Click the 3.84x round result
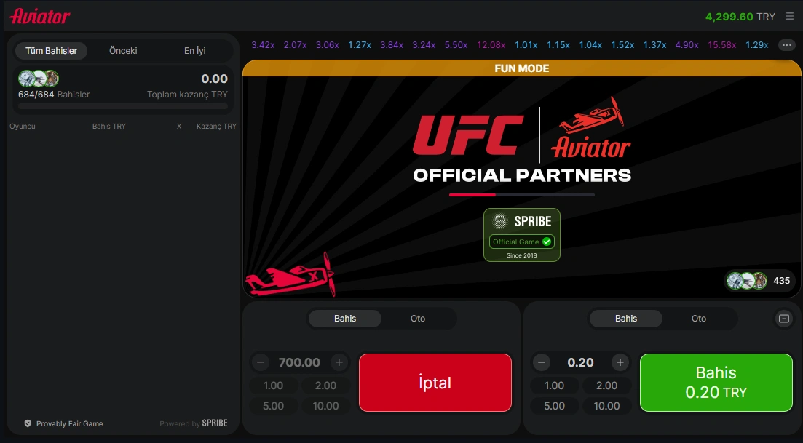This screenshot has height=443, width=803. pyautogui.click(x=392, y=45)
